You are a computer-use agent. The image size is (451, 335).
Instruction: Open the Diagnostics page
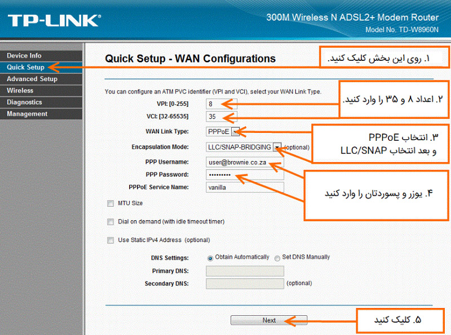(24, 102)
